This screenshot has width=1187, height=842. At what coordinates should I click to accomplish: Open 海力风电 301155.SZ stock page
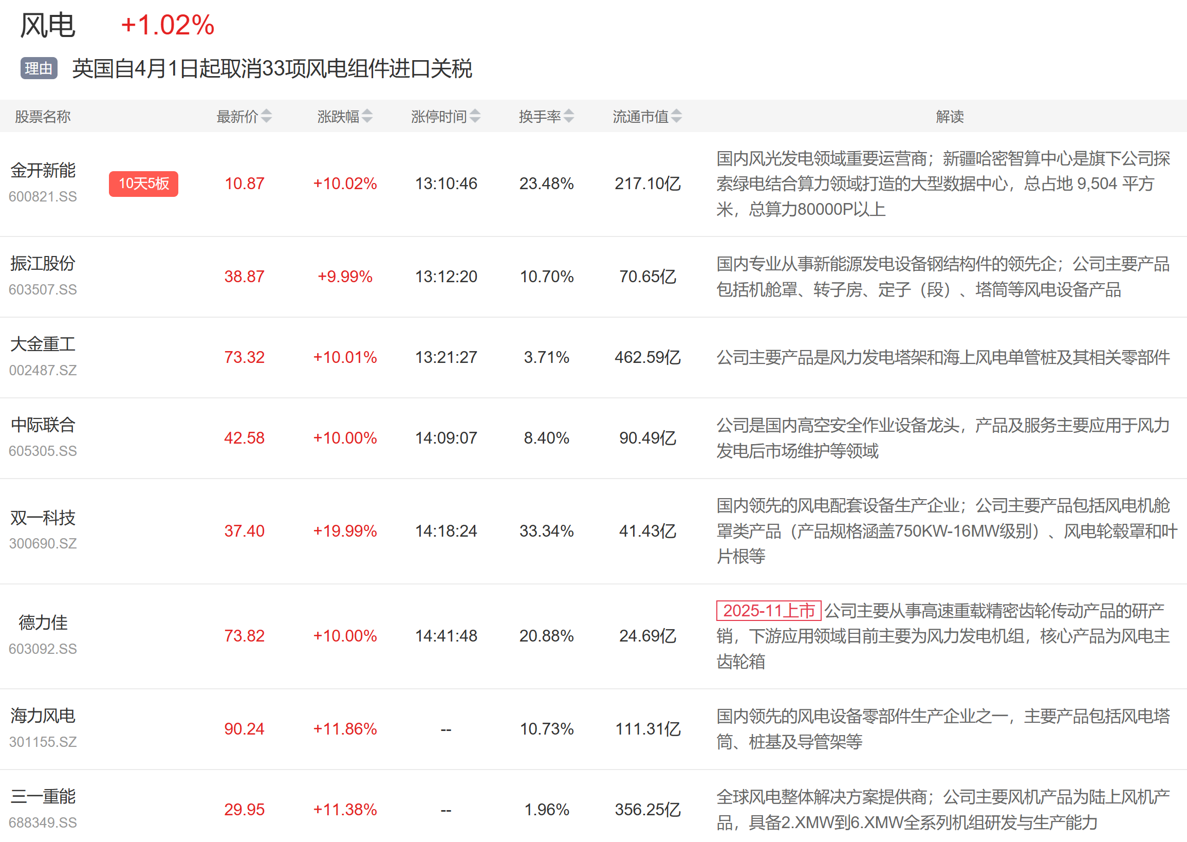click(x=43, y=716)
